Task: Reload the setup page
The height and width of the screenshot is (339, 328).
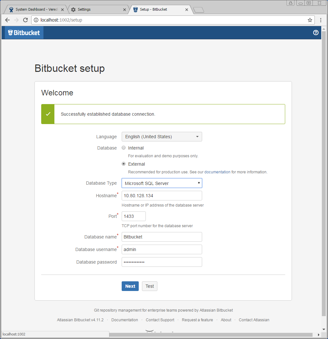Action: 25,20
